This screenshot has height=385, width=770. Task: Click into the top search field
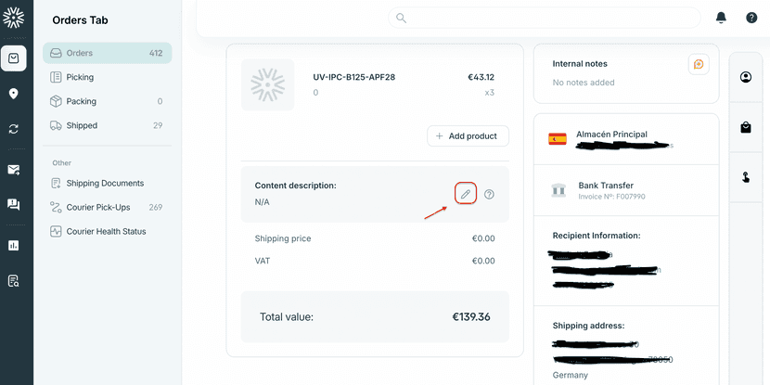pos(547,18)
